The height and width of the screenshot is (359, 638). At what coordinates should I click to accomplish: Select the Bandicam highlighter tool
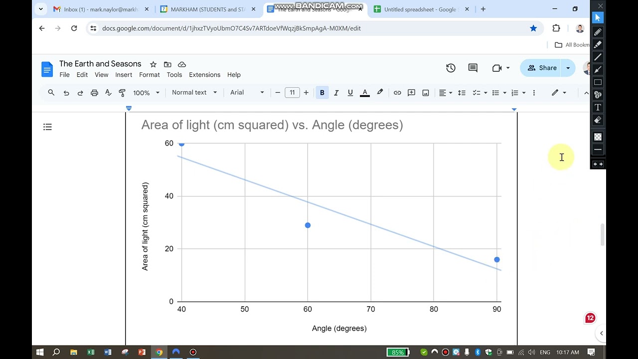(x=598, y=44)
